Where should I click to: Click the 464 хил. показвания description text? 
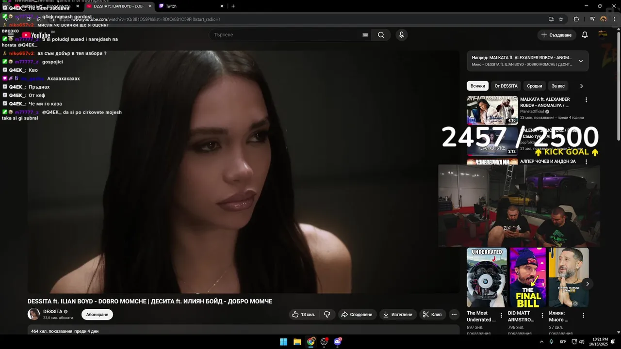pyautogui.click(x=65, y=332)
